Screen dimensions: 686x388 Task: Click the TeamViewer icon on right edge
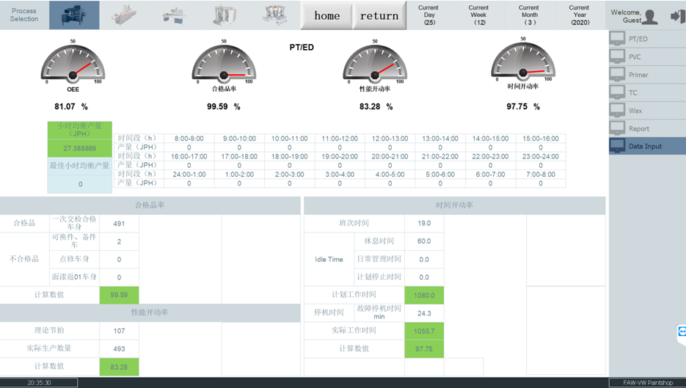pos(681,332)
